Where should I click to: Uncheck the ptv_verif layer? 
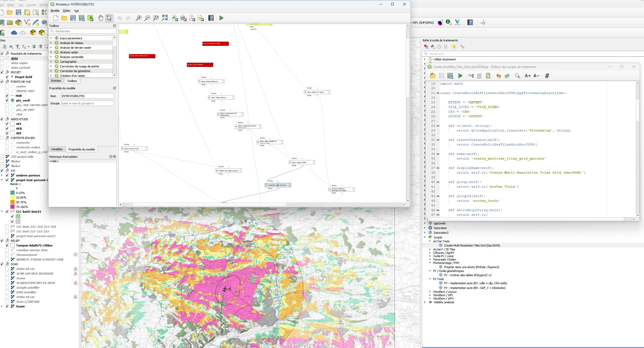tap(7, 100)
